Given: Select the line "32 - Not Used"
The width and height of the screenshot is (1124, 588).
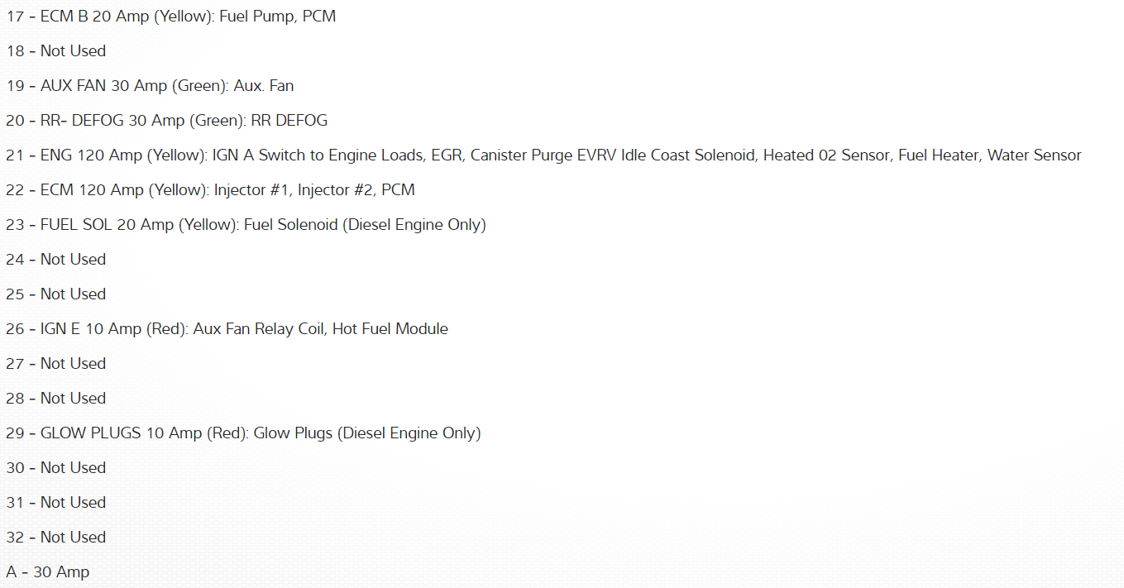Looking at the screenshot, I should (56, 537).
